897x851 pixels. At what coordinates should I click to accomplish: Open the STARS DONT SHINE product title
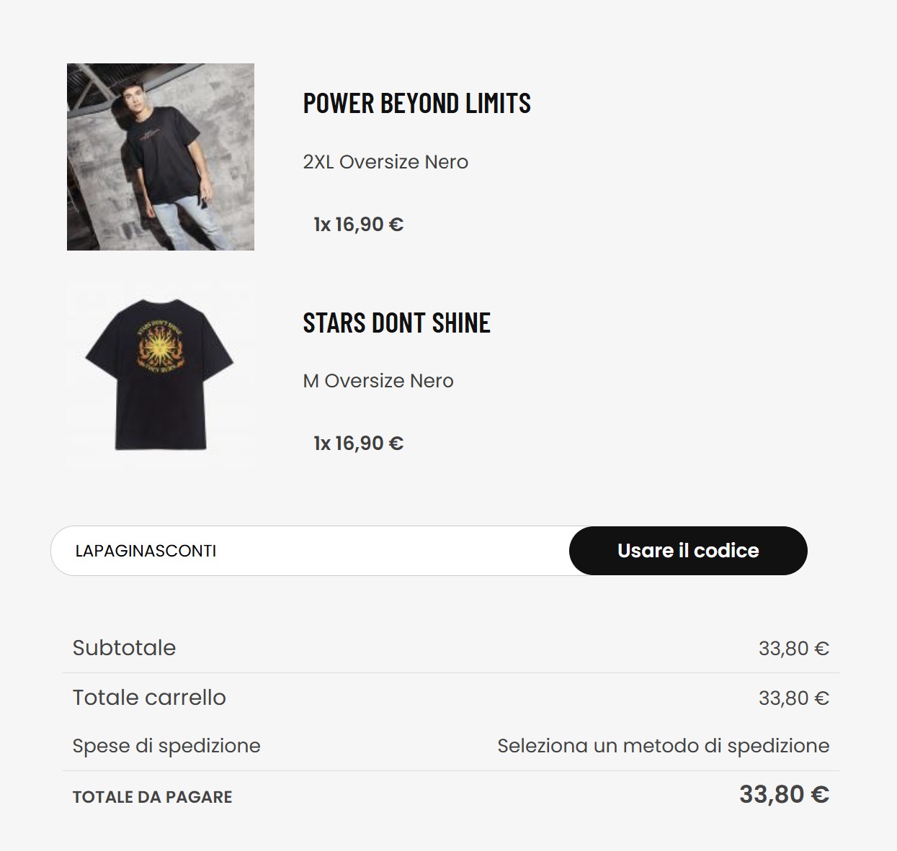tap(396, 323)
